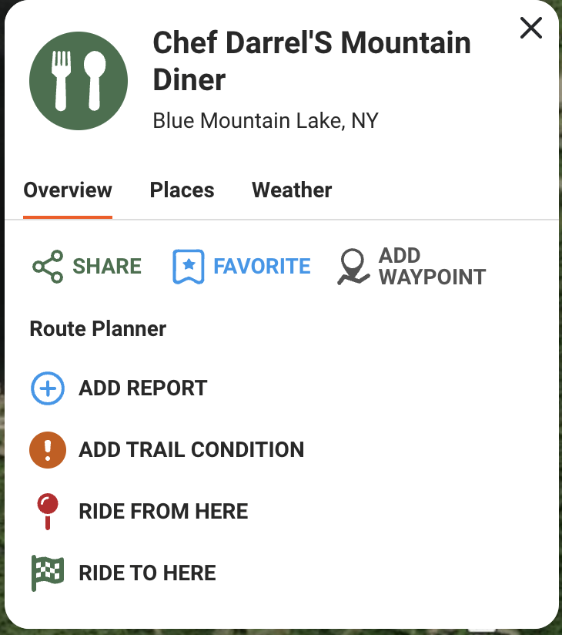Click the ADD WAYPOINT text label
The width and height of the screenshot is (562, 635).
432,267
